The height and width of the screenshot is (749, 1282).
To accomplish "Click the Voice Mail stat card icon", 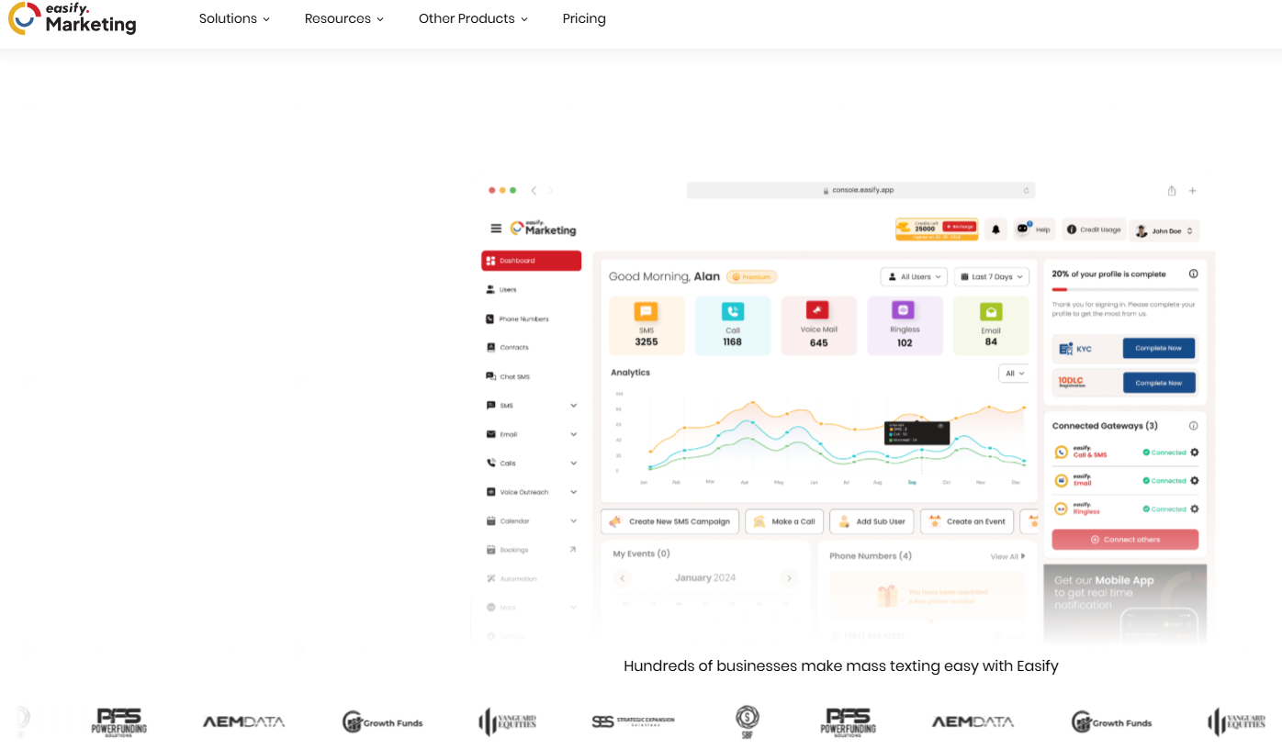I will point(818,310).
